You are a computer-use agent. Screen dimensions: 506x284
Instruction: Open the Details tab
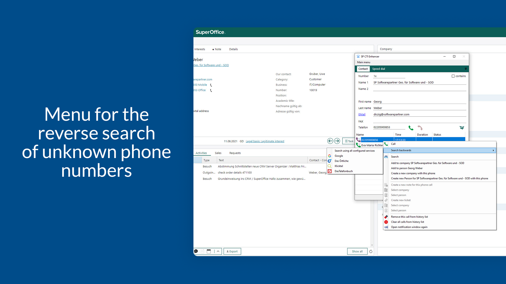[x=233, y=49]
